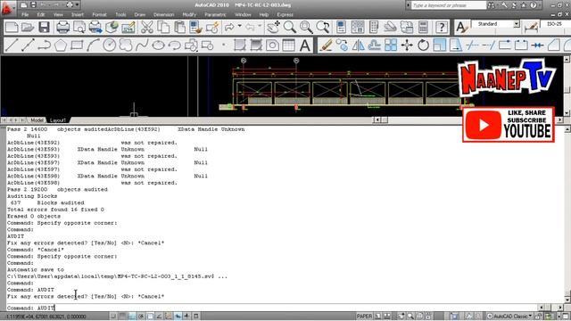This screenshot has width=571, height=321.
Task: Select the Offset tool
Action: [x=375, y=45]
